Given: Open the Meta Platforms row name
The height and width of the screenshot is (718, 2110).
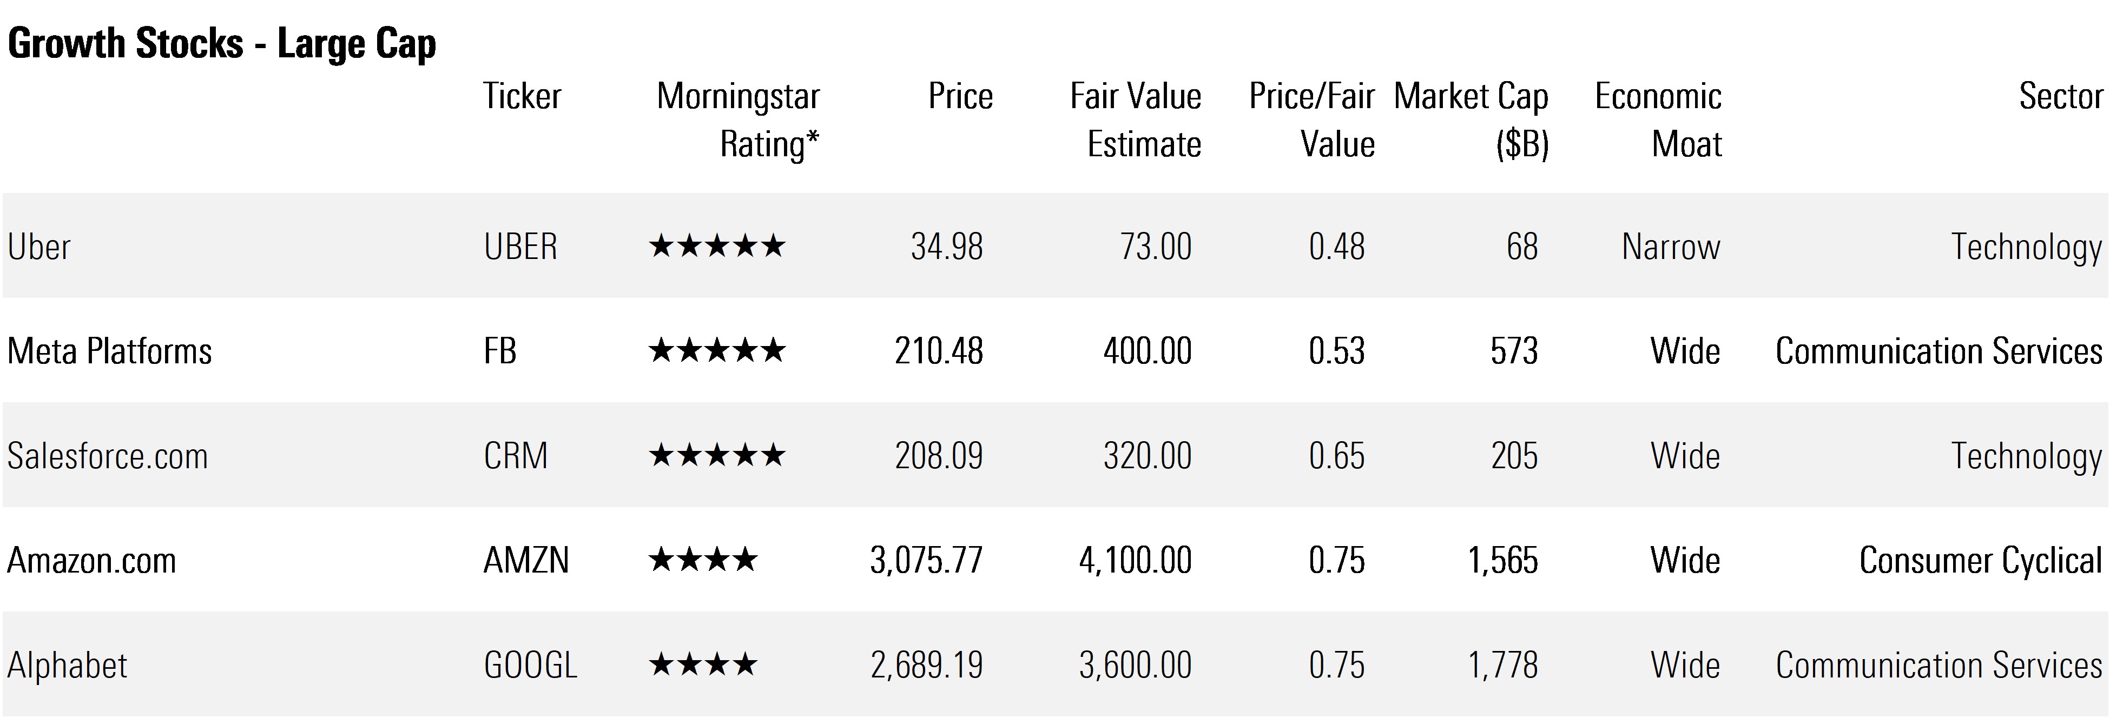Looking at the screenshot, I should coord(110,351).
